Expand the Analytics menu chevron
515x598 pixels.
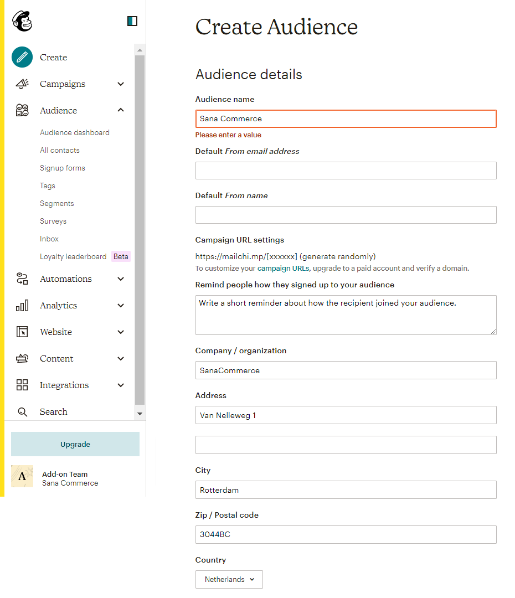[x=121, y=306]
